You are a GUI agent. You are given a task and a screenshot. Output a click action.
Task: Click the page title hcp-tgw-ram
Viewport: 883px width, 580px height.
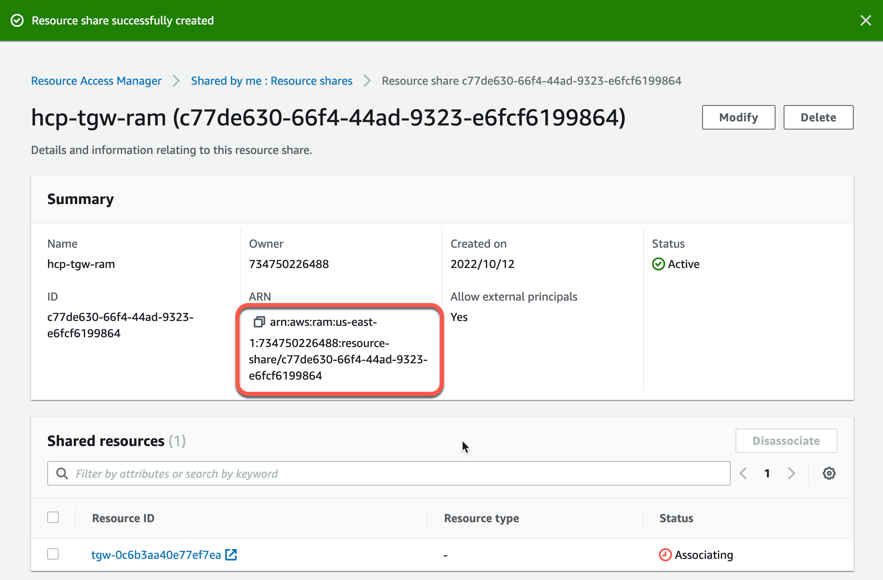coord(328,117)
